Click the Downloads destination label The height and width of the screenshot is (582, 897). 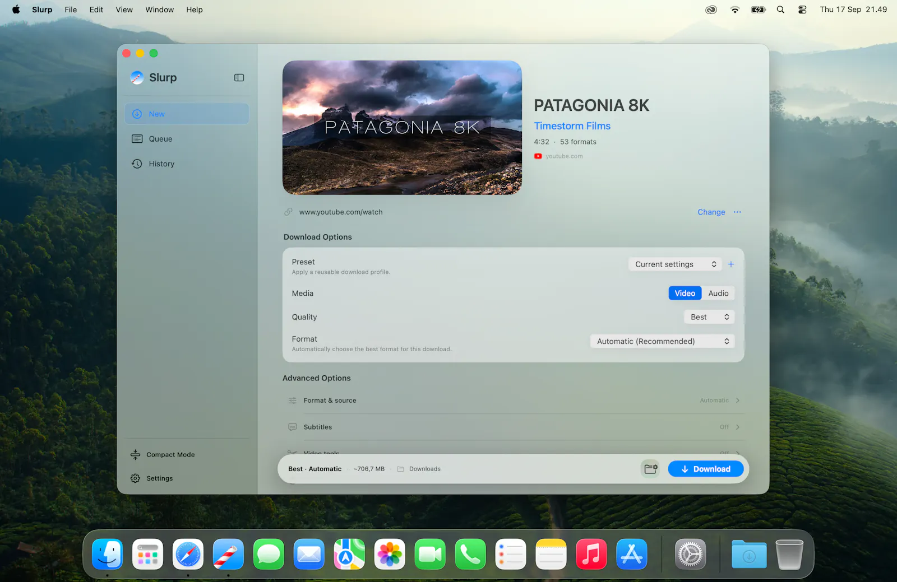tap(425, 469)
